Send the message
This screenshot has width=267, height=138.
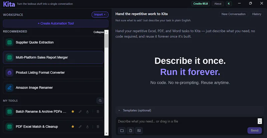click(x=255, y=131)
